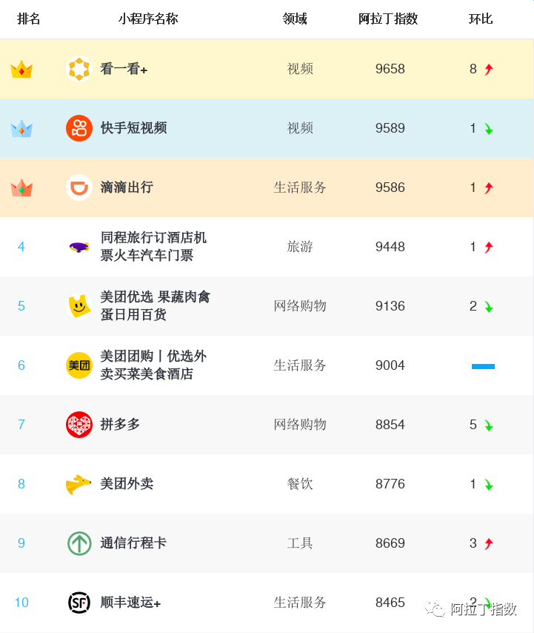Click the 环比 column header
The image size is (534, 633).
[x=481, y=19]
